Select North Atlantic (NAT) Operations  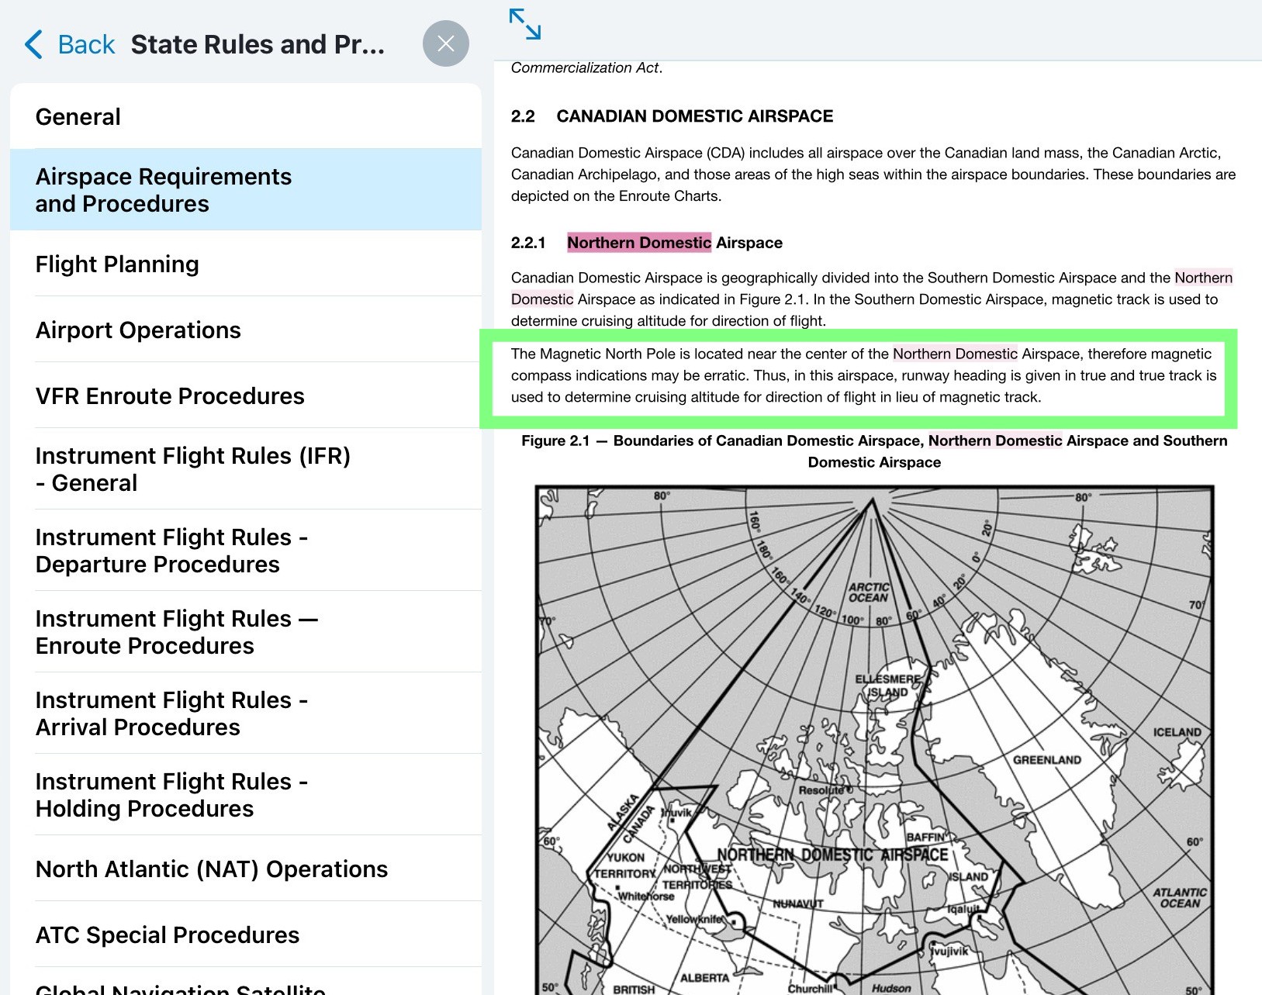pyautogui.click(x=245, y=869)
